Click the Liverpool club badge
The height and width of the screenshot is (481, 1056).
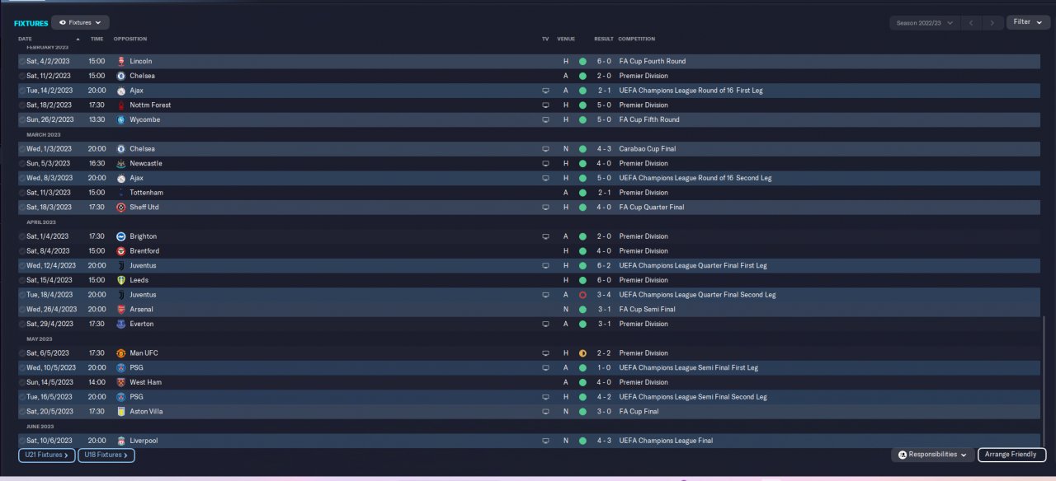(120, 441)
